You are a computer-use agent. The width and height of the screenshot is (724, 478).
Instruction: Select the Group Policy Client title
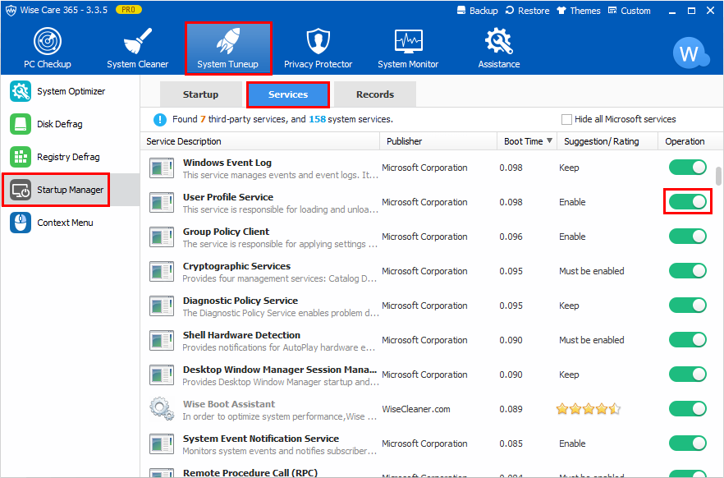tap(227, 232)
